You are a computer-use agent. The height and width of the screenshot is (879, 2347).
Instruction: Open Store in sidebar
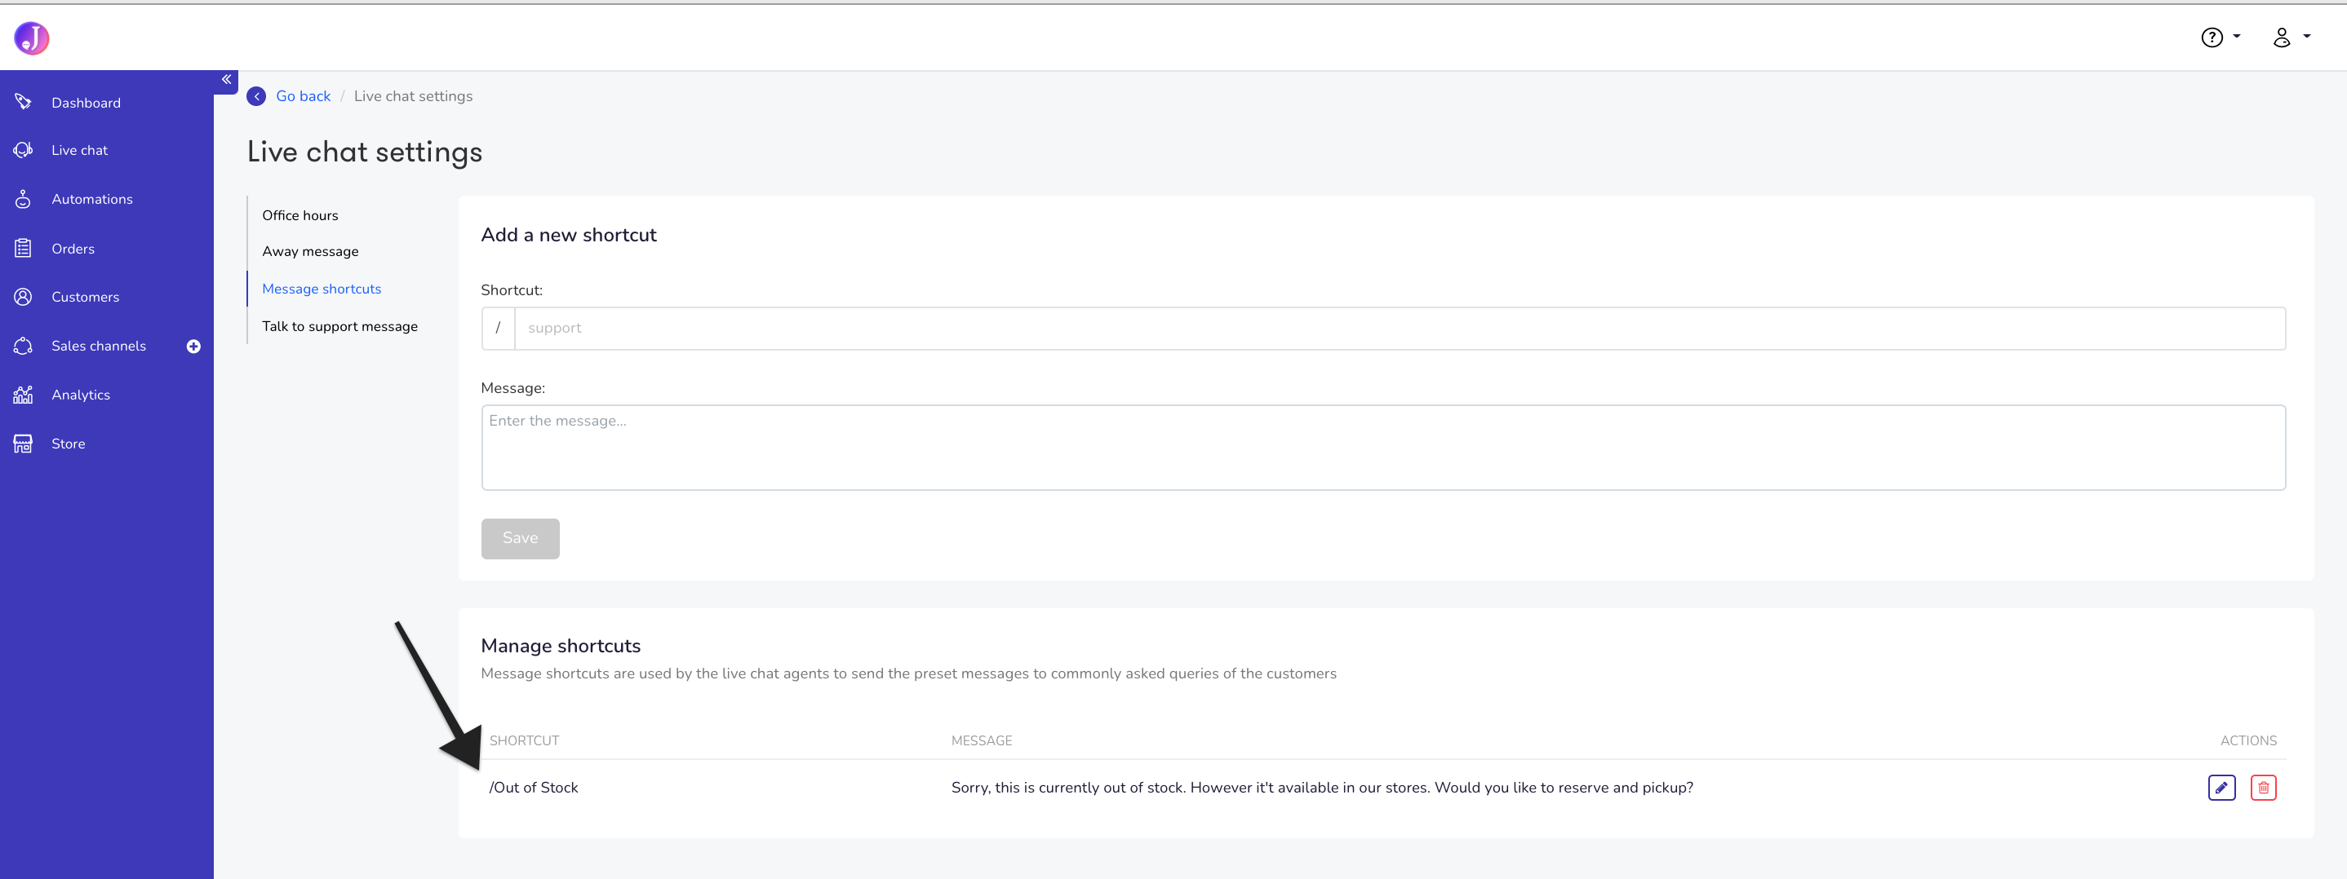pyautogui.click(x=69, y=444)
